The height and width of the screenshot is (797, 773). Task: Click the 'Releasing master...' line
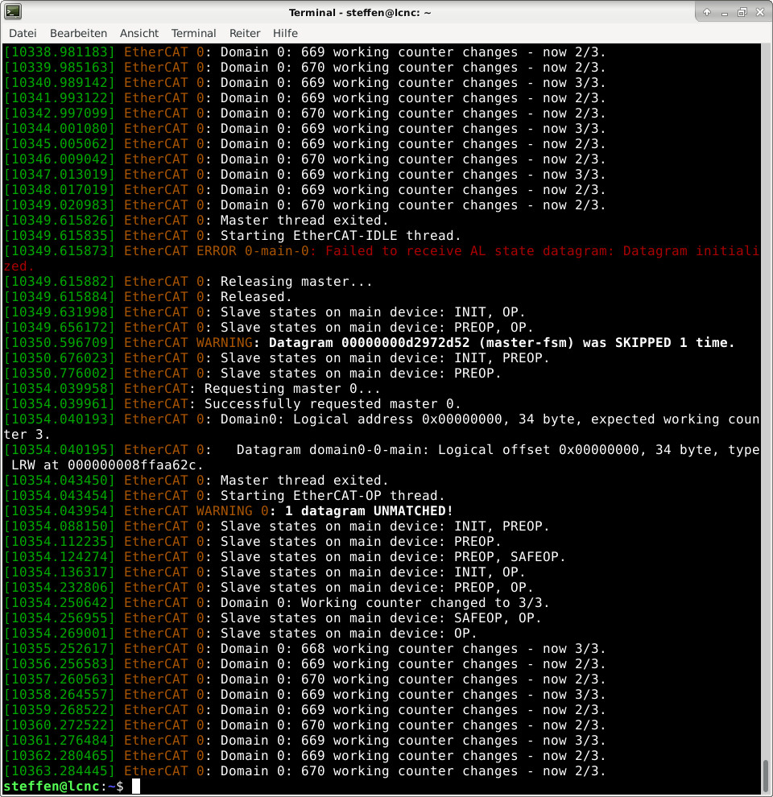188,282
